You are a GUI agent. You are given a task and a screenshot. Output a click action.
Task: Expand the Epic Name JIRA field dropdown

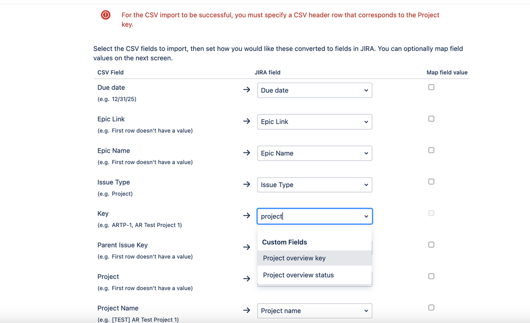(315, 153)
